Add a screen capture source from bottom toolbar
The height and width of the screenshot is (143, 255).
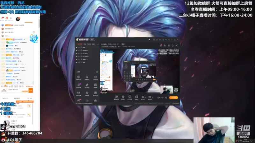pos(116,98)
